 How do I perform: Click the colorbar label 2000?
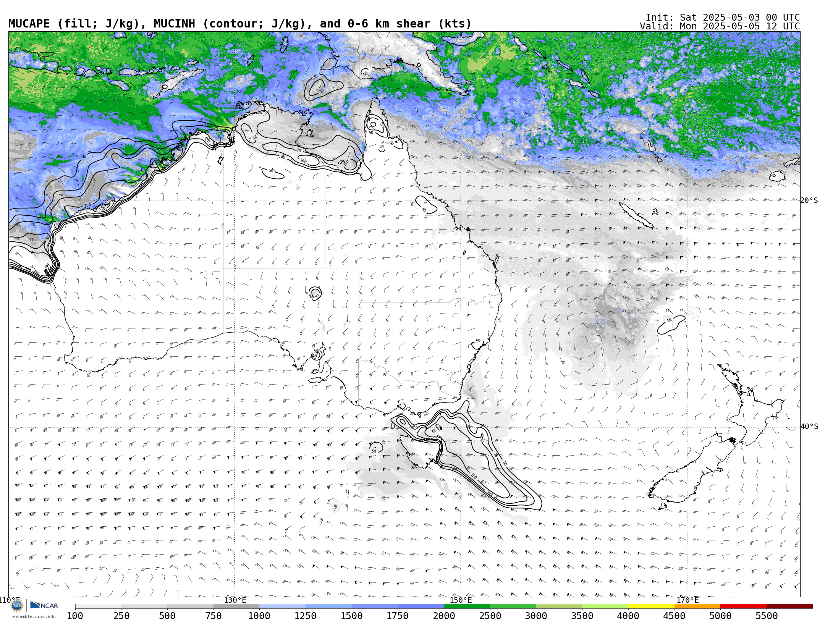[444, 616]
